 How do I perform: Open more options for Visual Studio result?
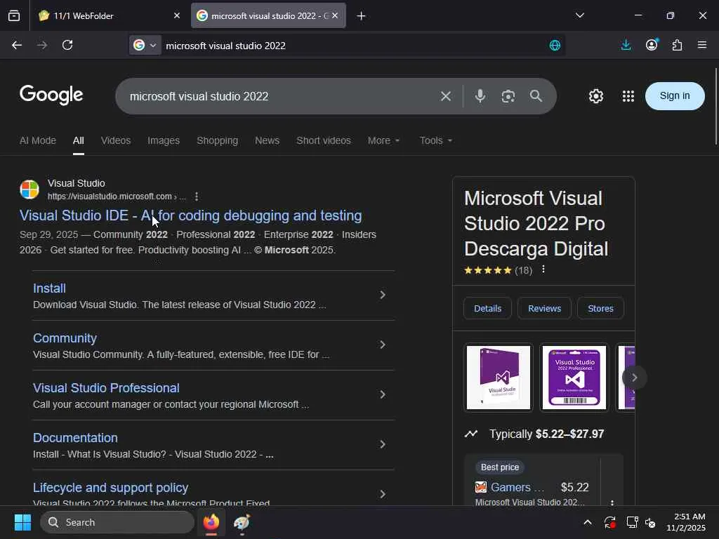tap(197, 197)
